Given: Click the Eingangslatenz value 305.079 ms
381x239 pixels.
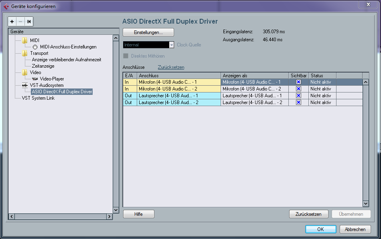Looking at the screenshot, I should [x=274, y=32].
